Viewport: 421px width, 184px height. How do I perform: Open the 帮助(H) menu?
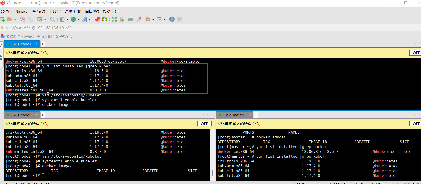pyautogui.click(x=109, y=11)
